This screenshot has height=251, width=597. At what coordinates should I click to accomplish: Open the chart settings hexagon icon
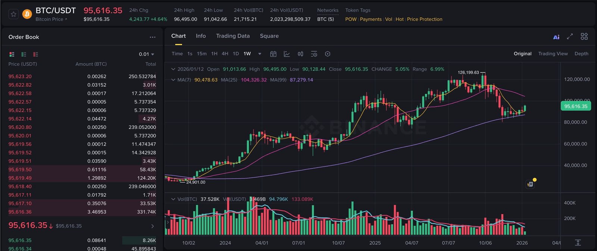click(328, 54)
